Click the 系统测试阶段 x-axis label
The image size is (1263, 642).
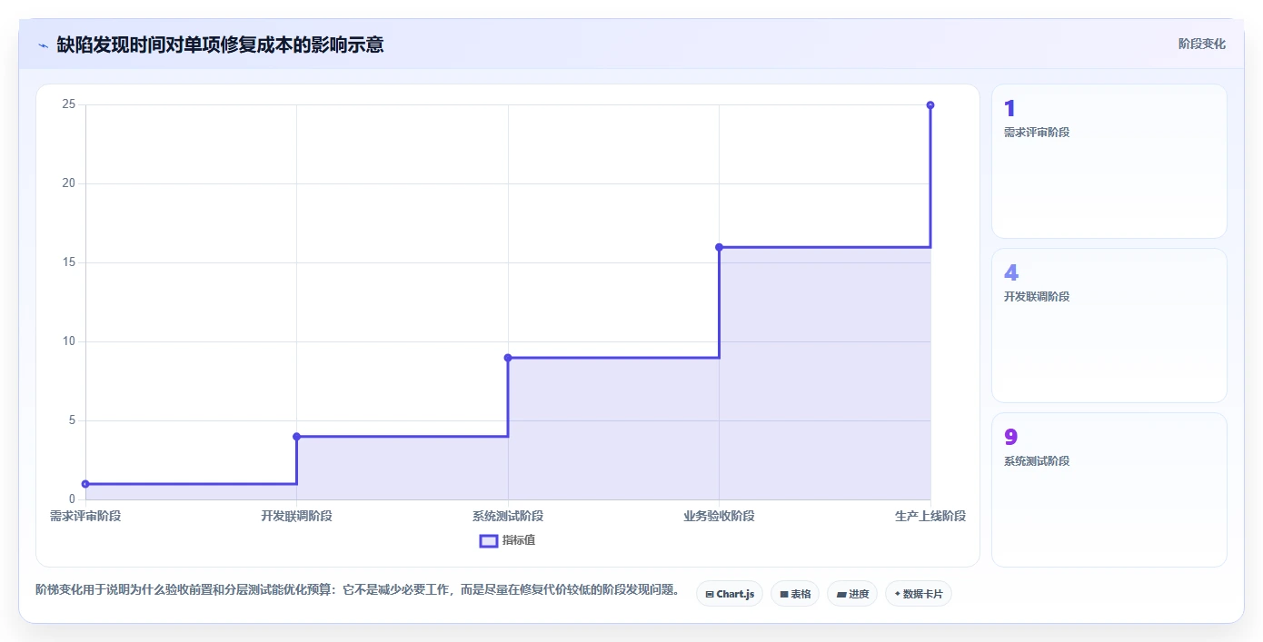coord(508,516)
